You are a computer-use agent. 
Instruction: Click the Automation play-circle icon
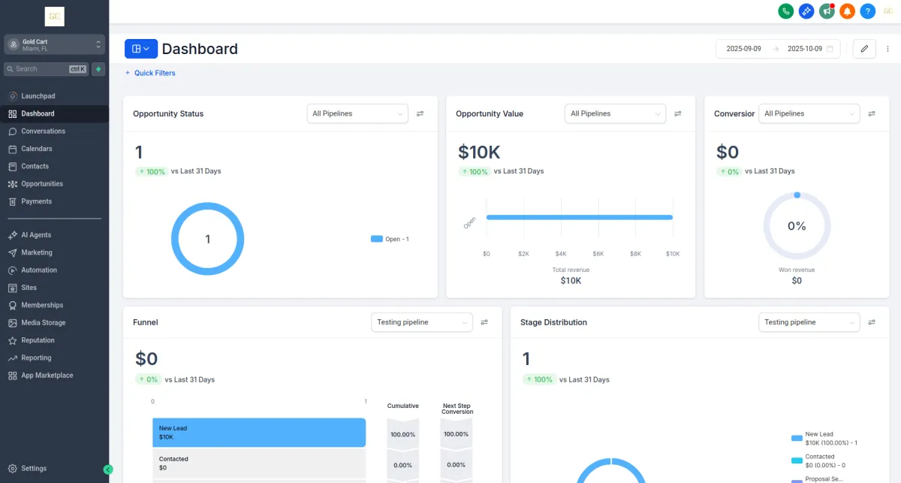(13, 270)
